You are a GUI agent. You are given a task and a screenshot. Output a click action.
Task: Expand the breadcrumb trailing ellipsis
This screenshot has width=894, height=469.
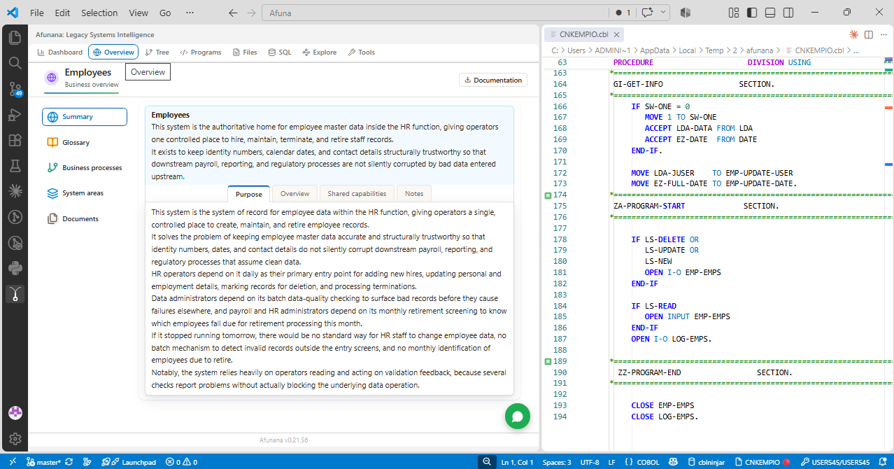click(856, 50)
